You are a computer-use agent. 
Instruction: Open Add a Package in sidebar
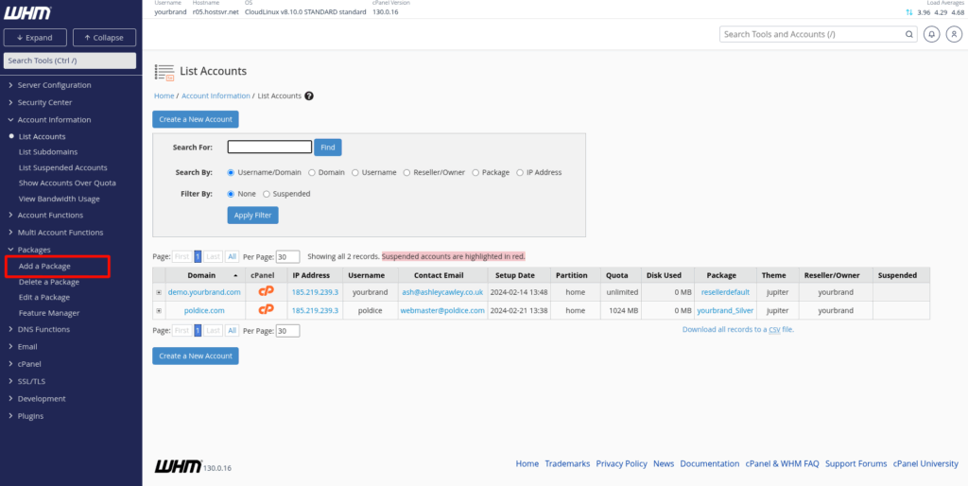pyautogui.click(x=44, y=266)
